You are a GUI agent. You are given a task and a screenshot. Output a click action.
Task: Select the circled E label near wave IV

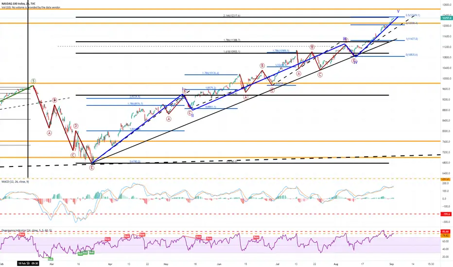[354, 61]
